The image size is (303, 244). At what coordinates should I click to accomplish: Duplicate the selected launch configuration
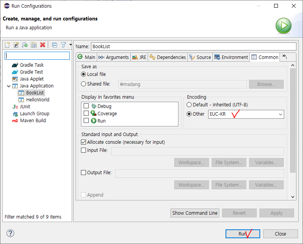coord(34,45)
